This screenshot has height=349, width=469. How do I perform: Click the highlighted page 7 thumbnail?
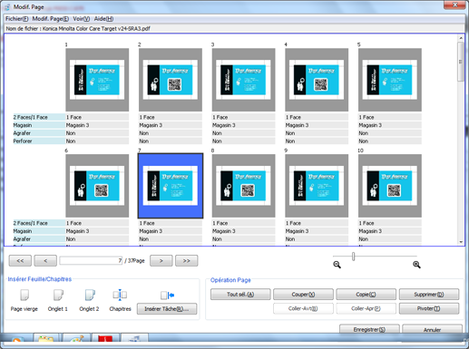[x=171, y=186]
